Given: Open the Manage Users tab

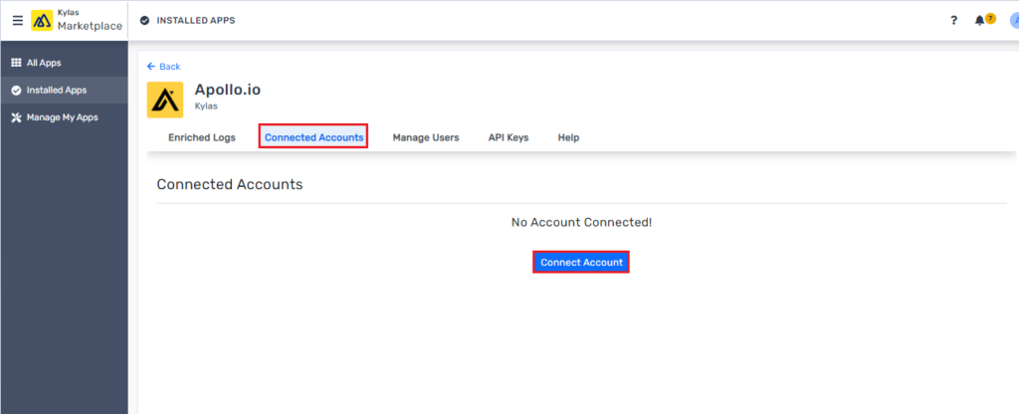Looking at the screenshot, I should pos(426,137).
